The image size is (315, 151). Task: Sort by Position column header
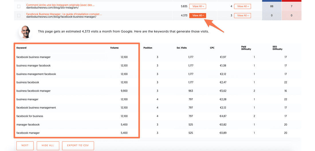[148, 48]
